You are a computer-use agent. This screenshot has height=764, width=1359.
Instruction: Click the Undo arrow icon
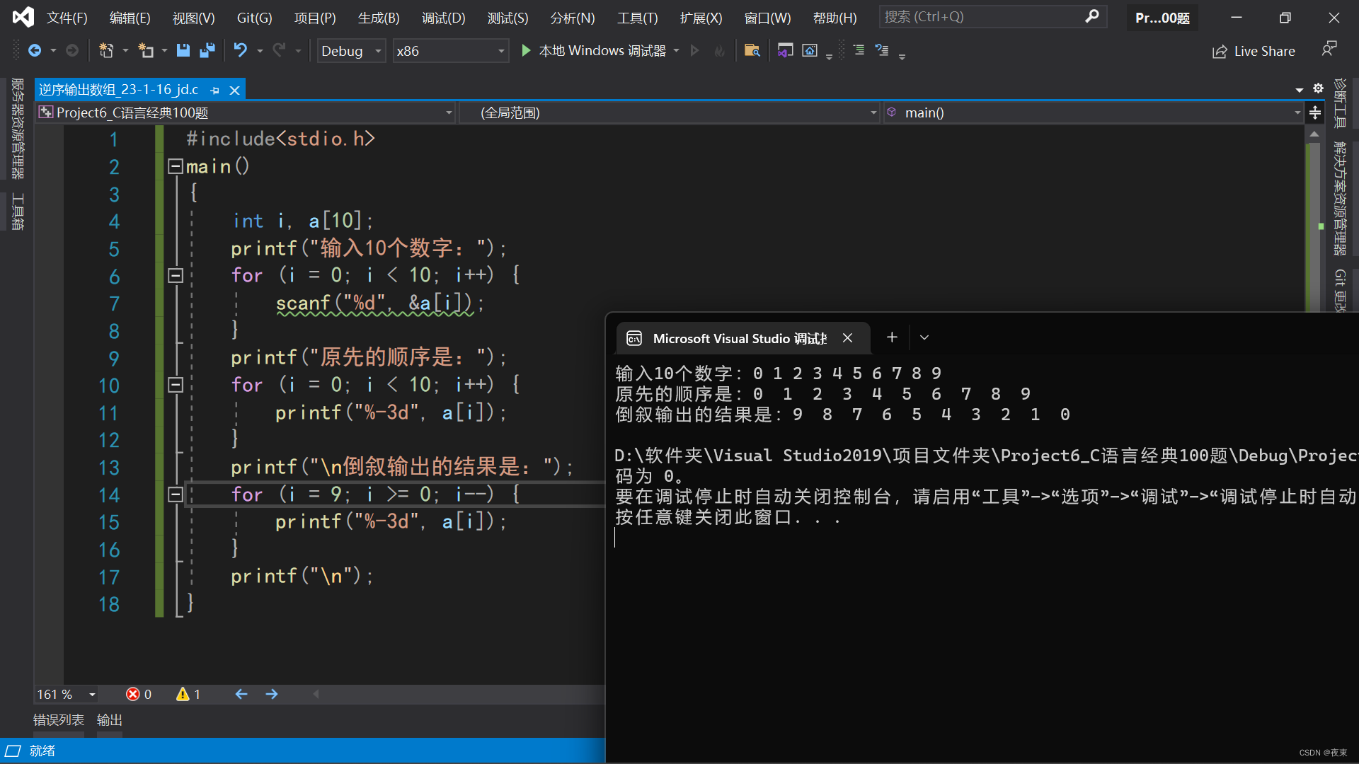240,50
